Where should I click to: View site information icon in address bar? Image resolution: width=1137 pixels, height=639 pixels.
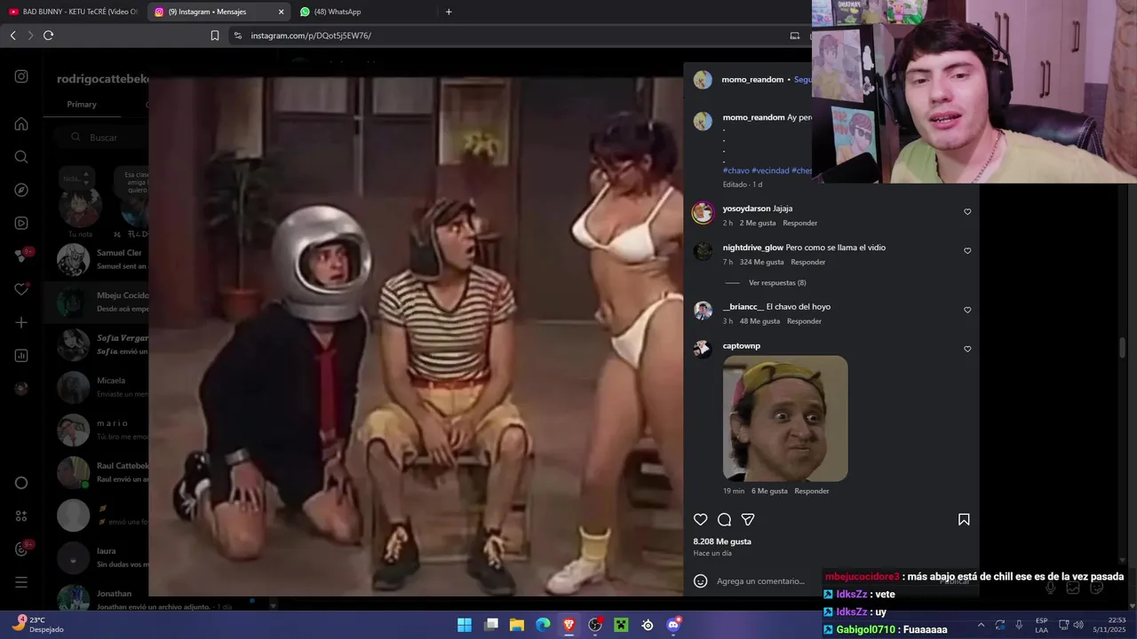237,35
